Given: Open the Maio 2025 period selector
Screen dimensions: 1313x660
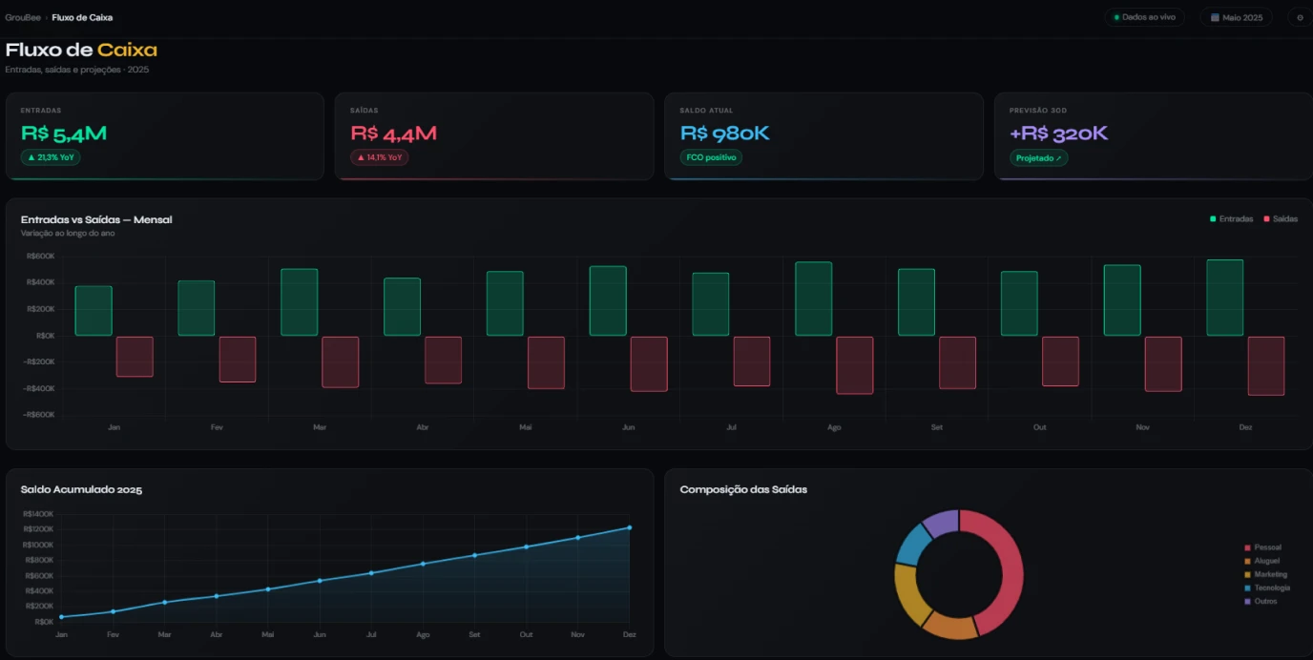Looking at the screenshot, I should [1236, 17].
